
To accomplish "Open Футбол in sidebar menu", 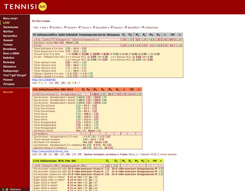I will click(x=8, y=32).
